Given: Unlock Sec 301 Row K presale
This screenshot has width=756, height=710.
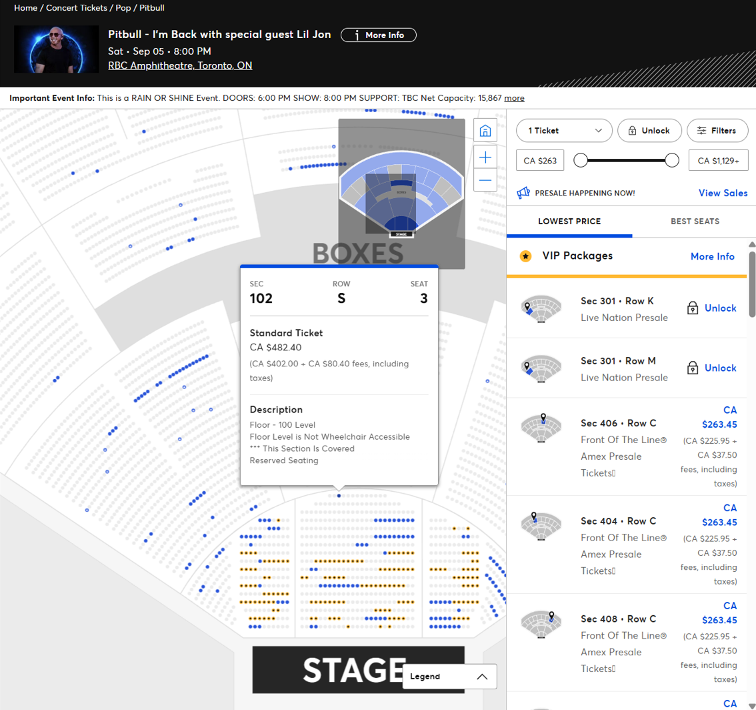Looking at the screenshot, I should point(720,308).
